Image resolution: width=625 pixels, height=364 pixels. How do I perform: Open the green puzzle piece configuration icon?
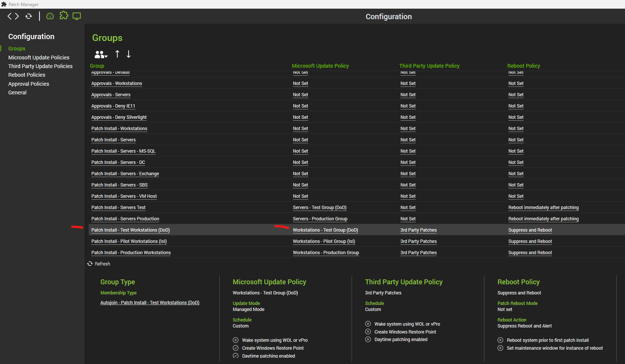[x=64, y=15]
